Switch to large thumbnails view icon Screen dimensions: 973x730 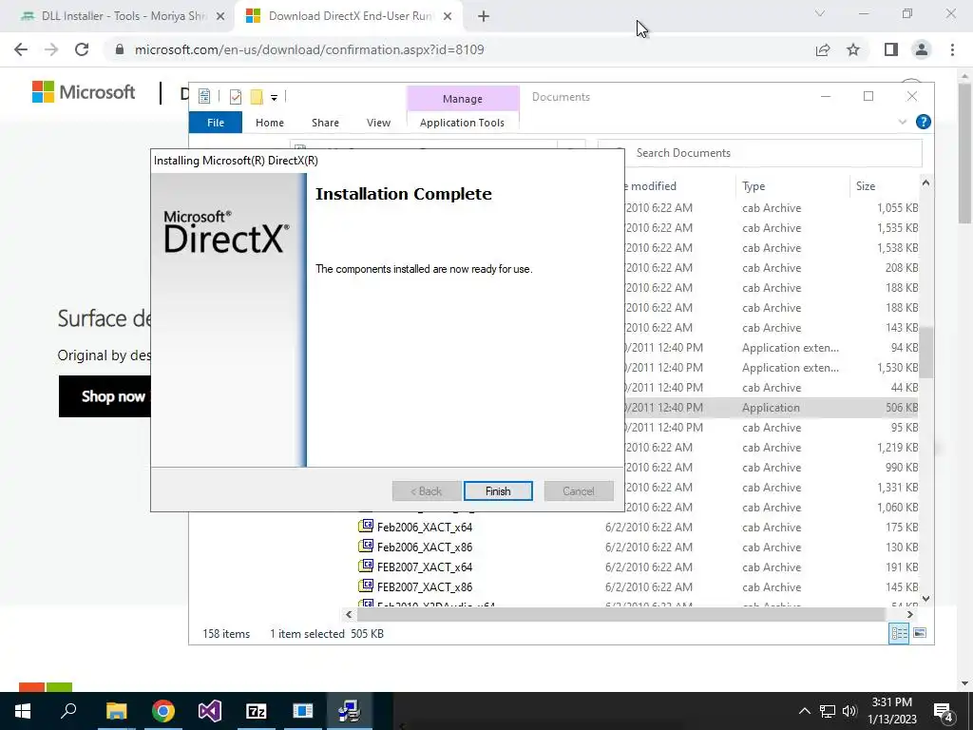click(920, 633)
